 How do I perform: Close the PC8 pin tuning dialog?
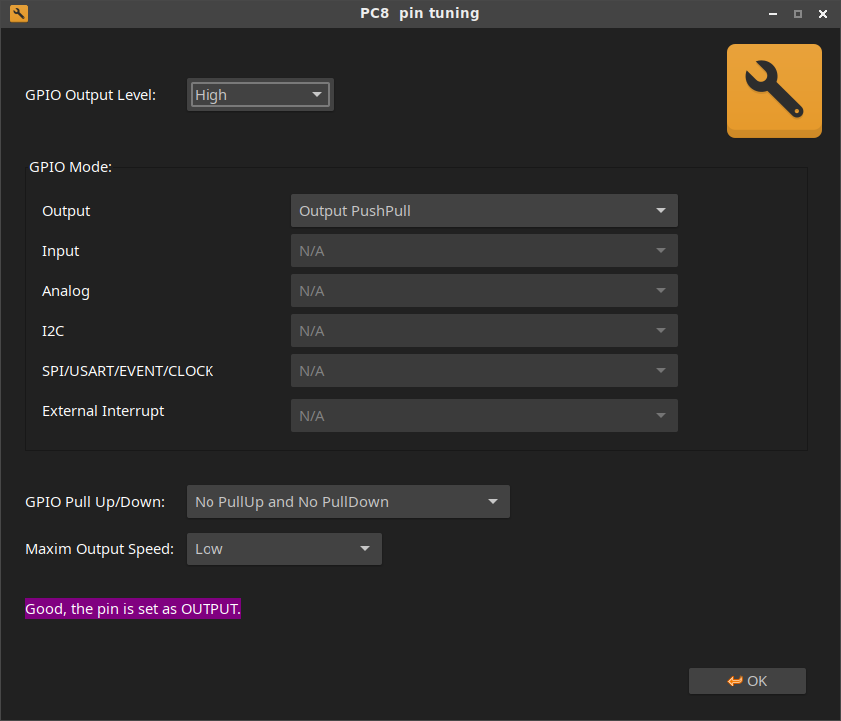pos(822,14)
